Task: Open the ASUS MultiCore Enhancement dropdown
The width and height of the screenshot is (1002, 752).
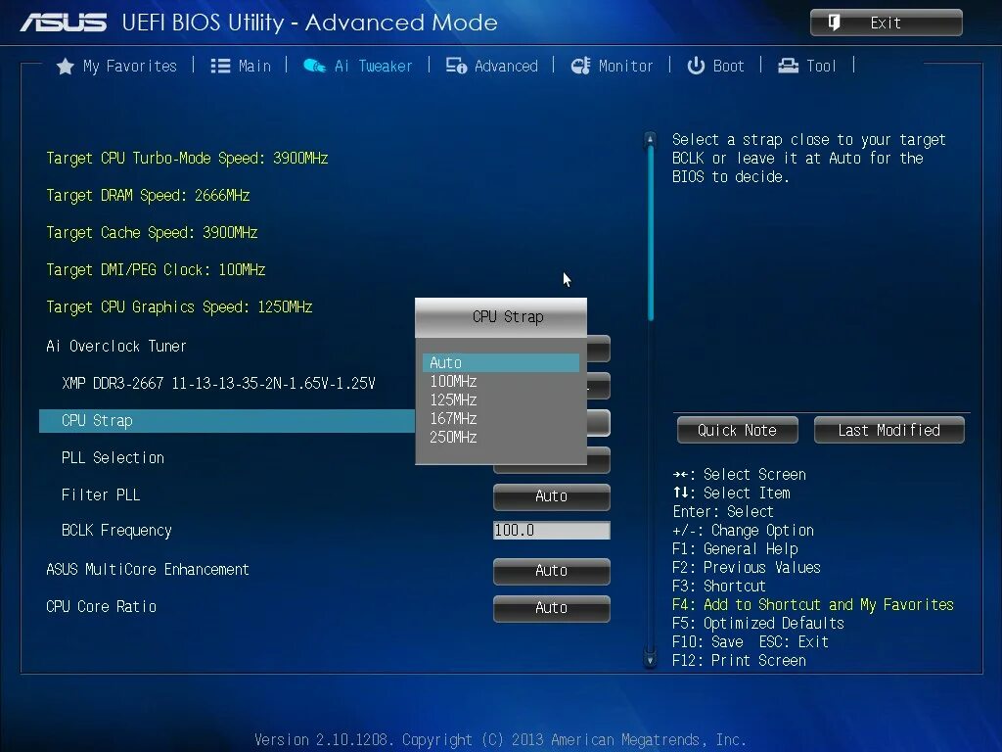Action: 551,571
